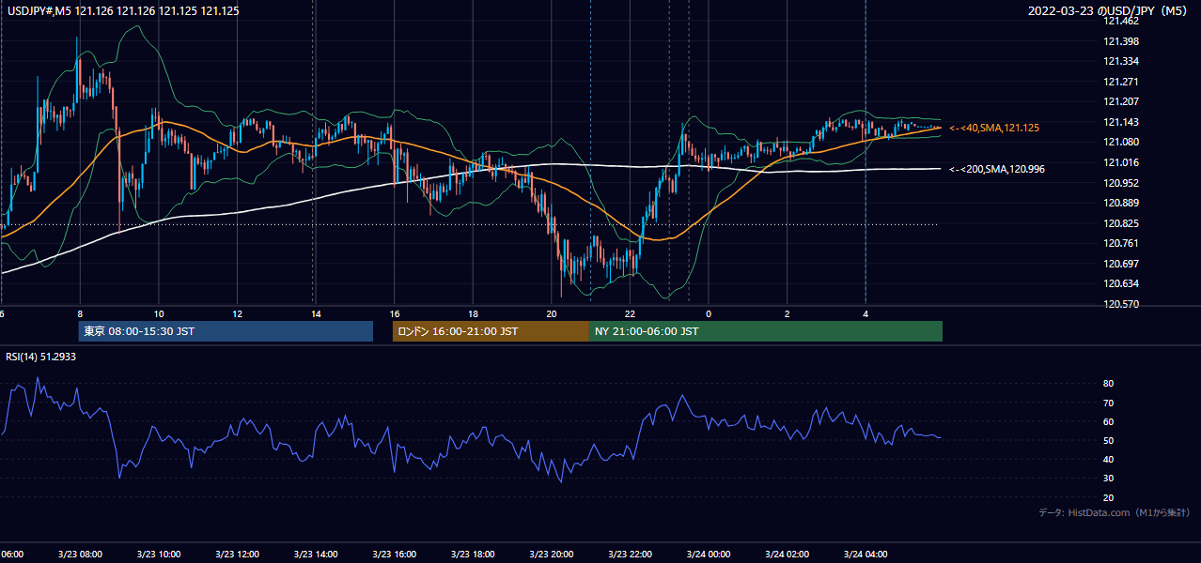The width and height of the screenshot is (1201, 563).
Task: Click the RSI scale value 30
Action: (1109, 479)
